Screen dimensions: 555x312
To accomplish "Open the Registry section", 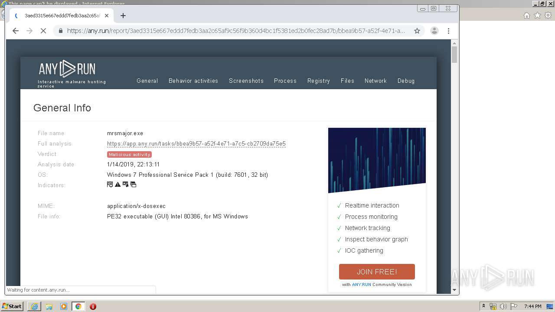I will [x=319, y=81].
